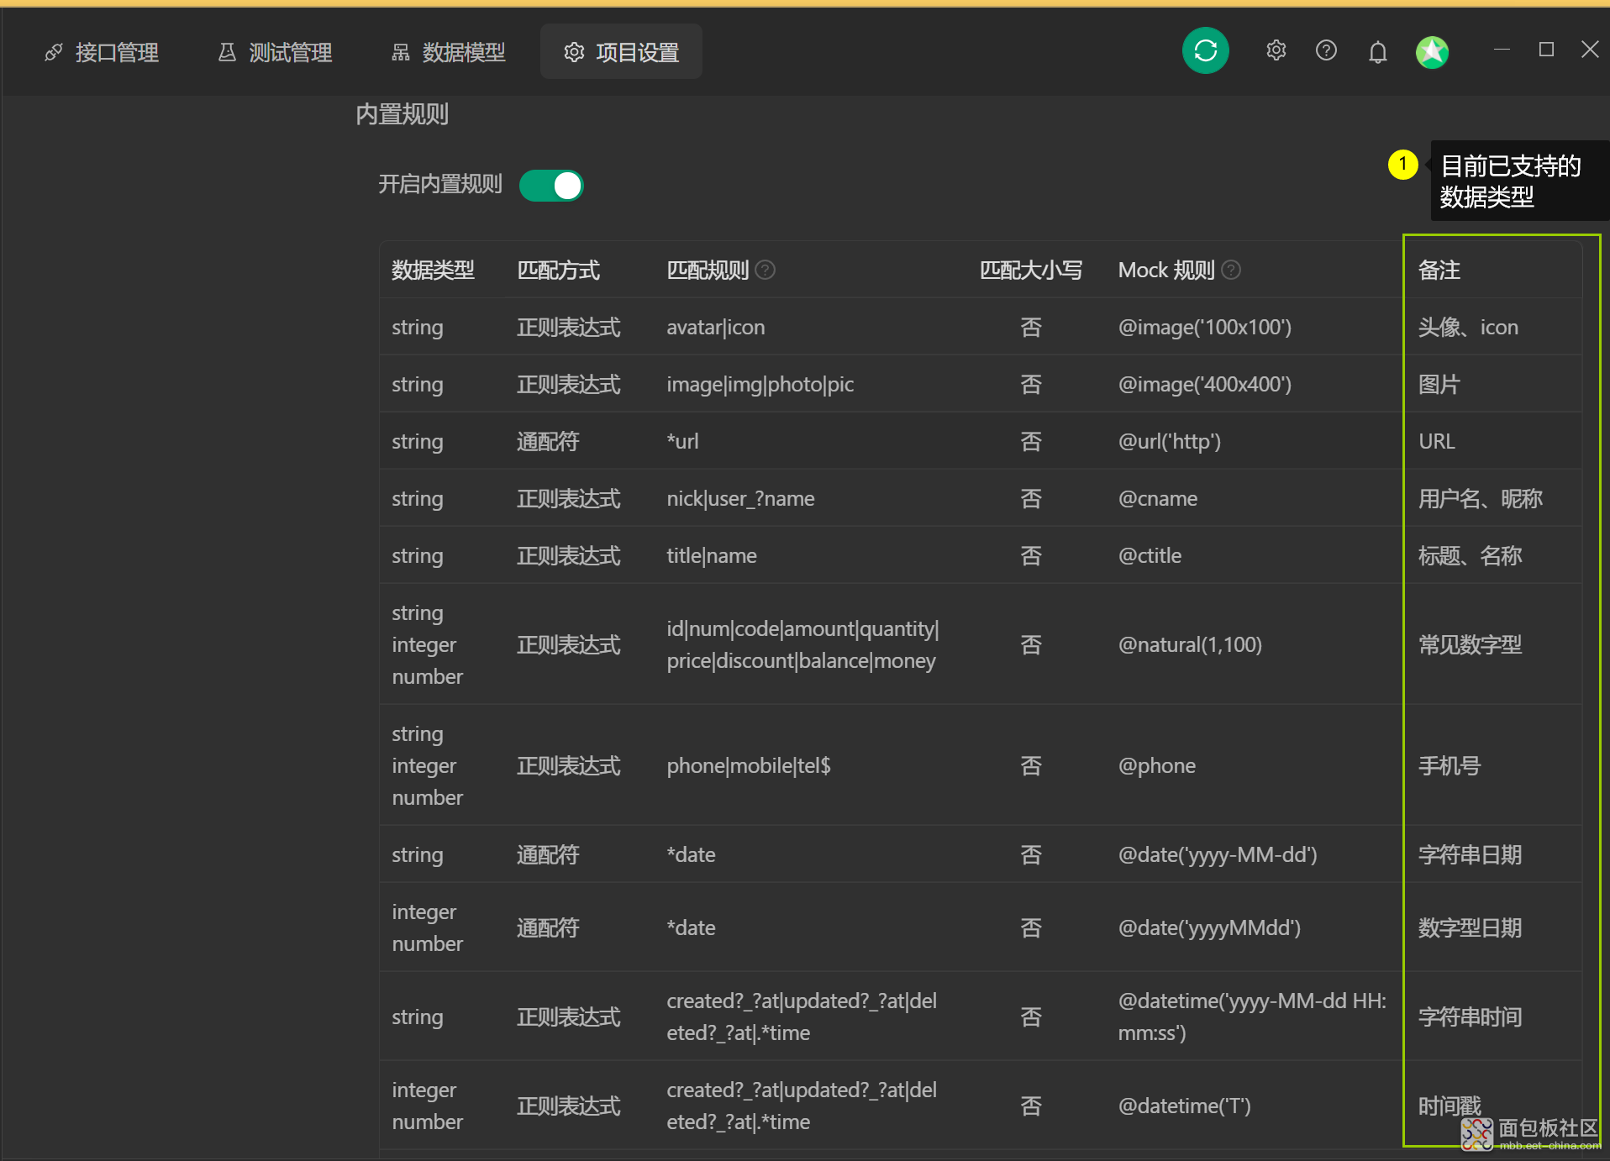This screenshot has height=1161, width=1610.
Task: Select the avatar|icon rule cell
Action: [x=716, y=327]
